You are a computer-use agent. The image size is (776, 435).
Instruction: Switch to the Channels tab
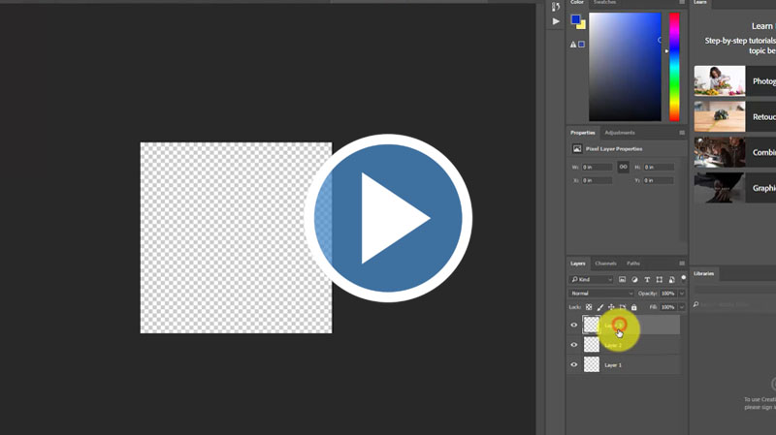click(605, 264)
